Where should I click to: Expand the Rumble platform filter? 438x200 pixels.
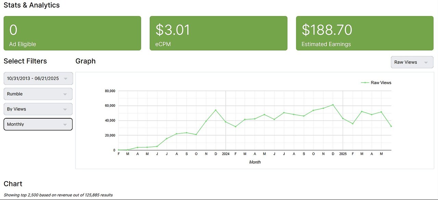pos(38,94)
